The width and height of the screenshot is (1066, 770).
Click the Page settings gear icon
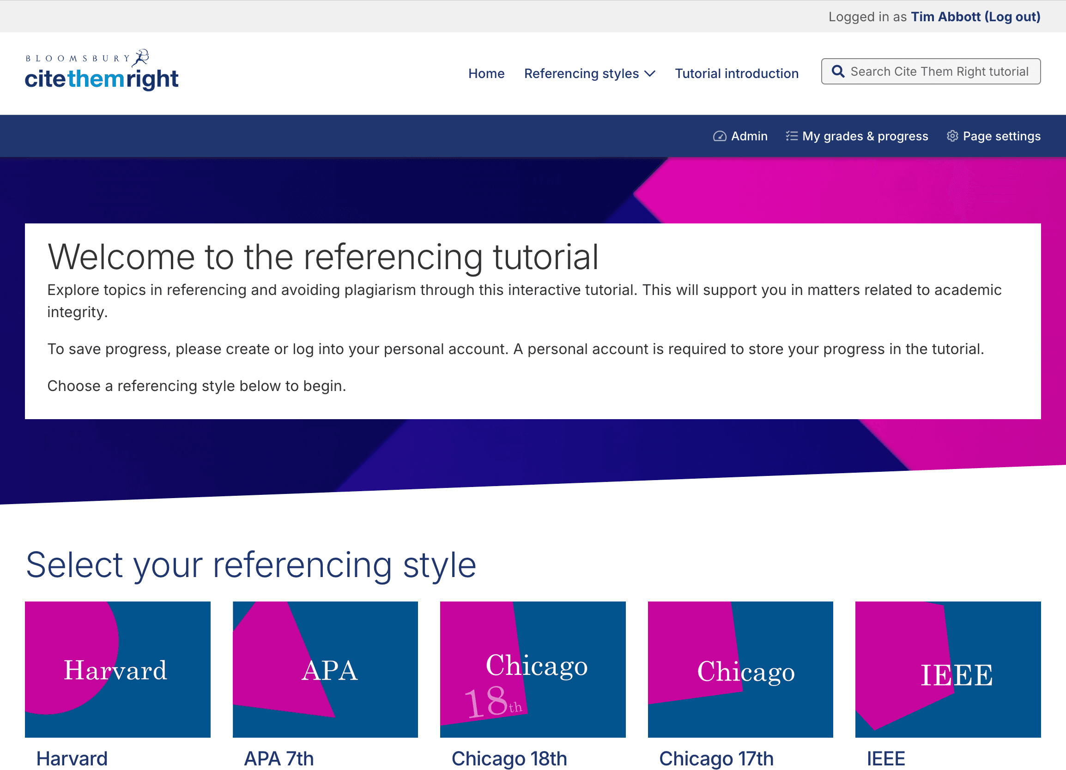point(953,136)
